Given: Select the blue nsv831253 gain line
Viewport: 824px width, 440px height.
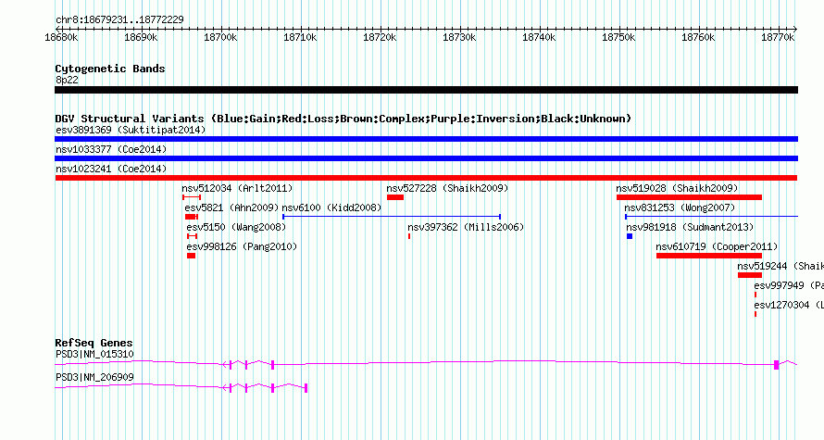Looking at the screenshot, I should coord(712,217).
